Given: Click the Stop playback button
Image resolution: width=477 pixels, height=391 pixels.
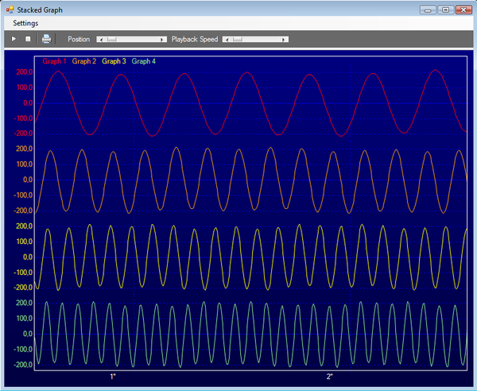Looking at the screenshot, I should point(28,39).
